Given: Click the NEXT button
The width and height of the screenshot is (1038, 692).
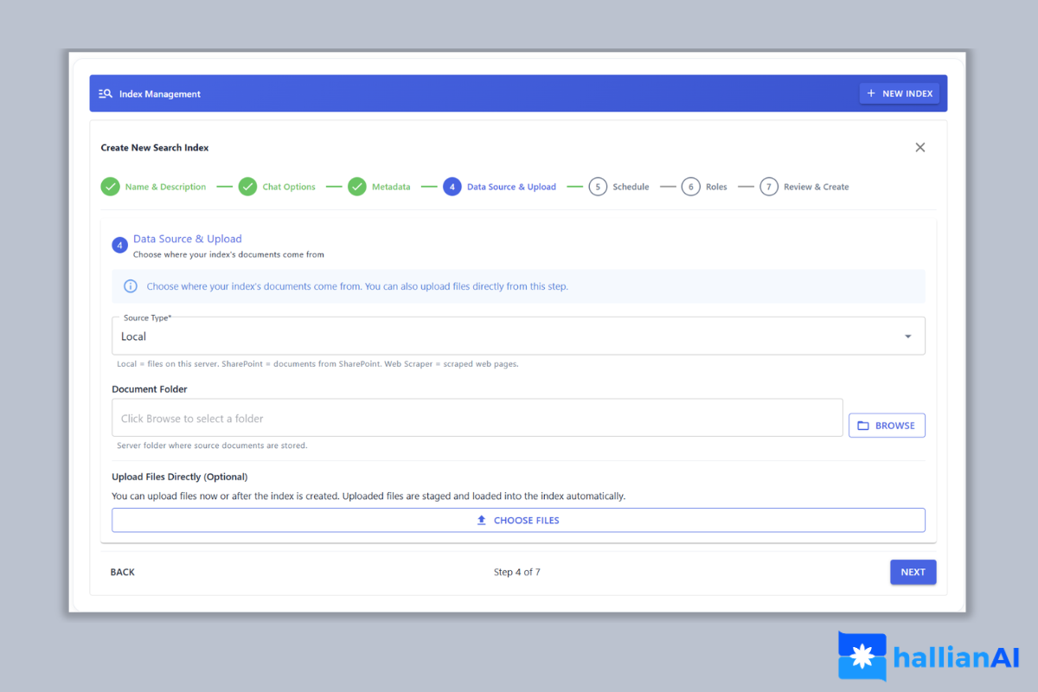Looking at the screenshot, I should click(913, 573).
